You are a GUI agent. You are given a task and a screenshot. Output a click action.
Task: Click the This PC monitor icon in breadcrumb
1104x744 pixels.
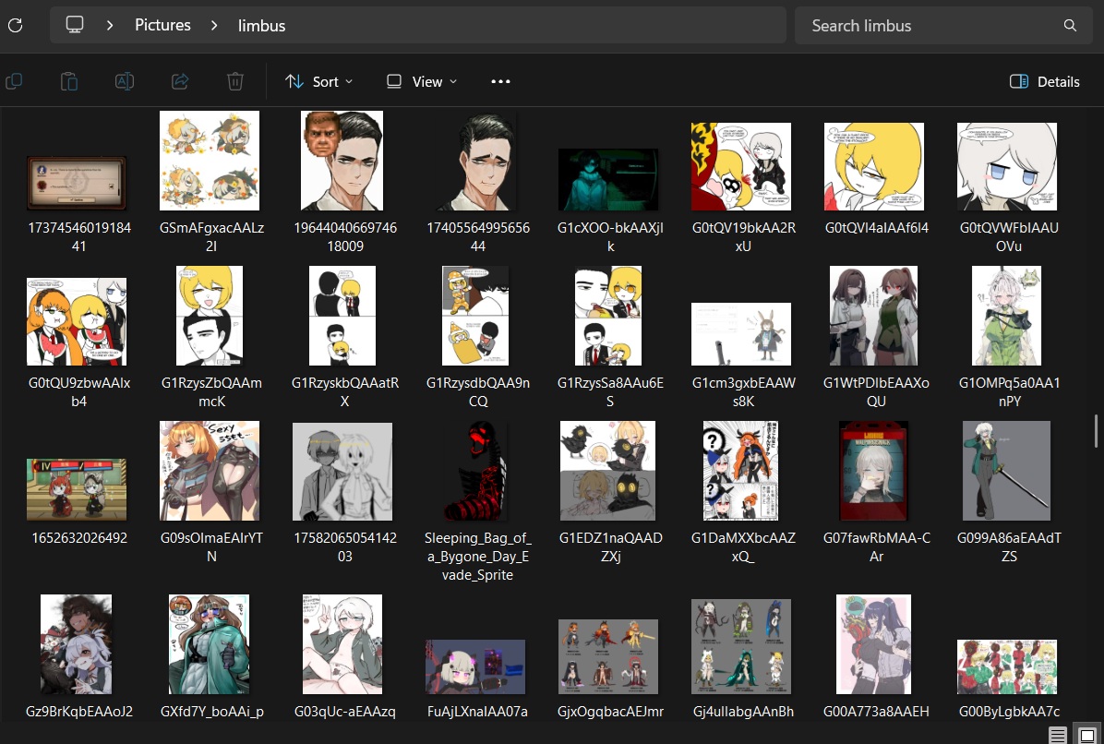click(x=75, y=25)
